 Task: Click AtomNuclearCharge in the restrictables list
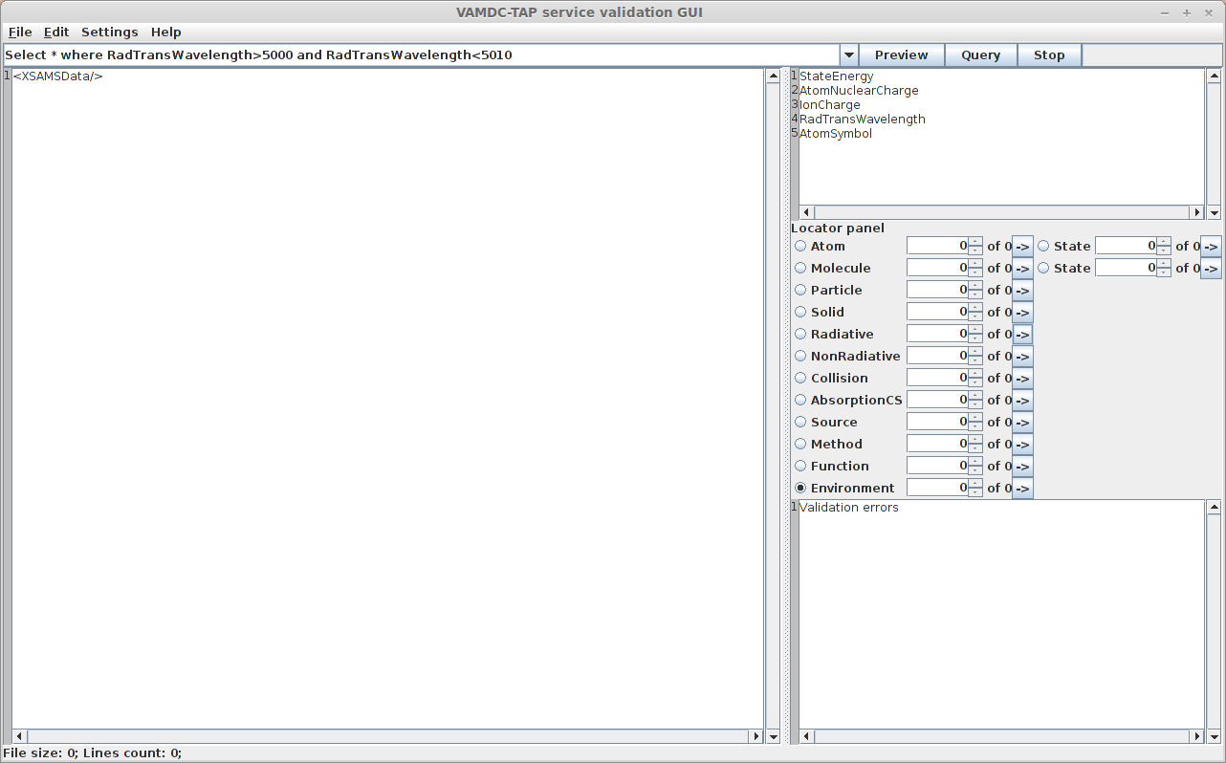[859, 91]
